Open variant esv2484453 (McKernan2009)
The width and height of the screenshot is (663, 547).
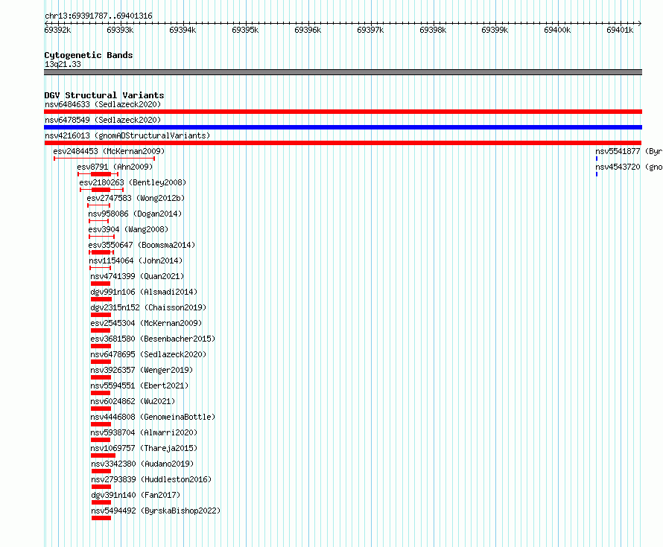coord(109,151)
